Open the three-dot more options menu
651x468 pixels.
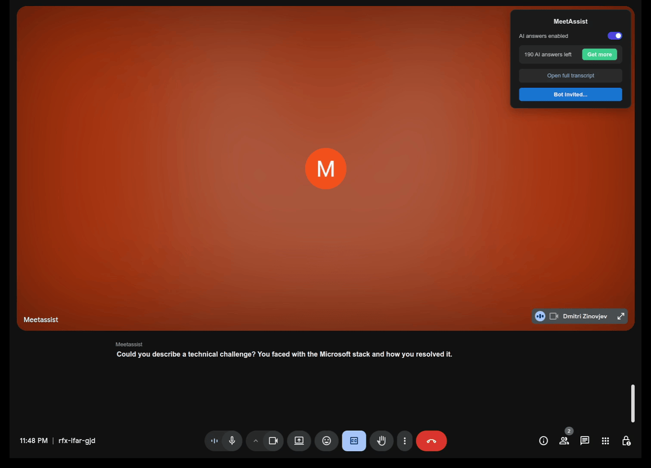coord(404,441)
